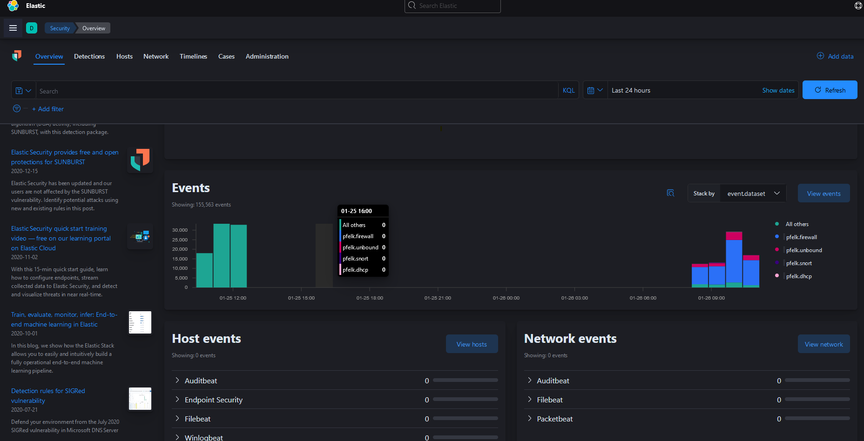Open the SUNBURST protections article link
The height and width of the screenshot is (441, 864).
65,157
